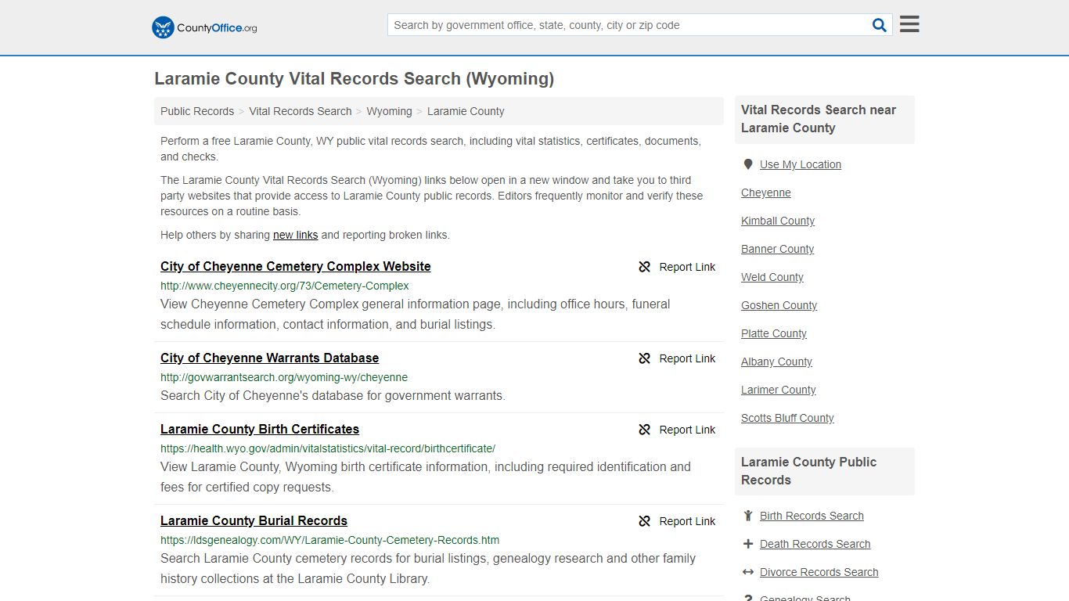This screenshot has height=601, width=1069.
Task: Open Laramie County breadcrumb
Action: click(466, 111)
